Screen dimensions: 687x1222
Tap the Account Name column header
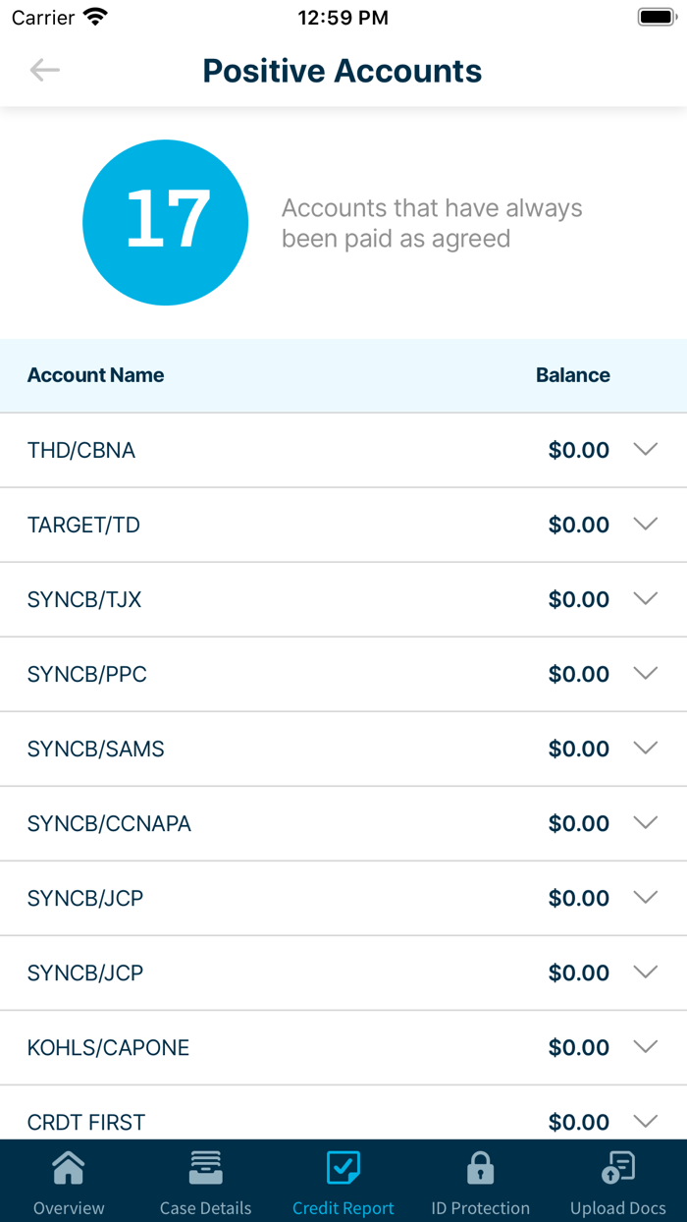(x=95, y=375)
